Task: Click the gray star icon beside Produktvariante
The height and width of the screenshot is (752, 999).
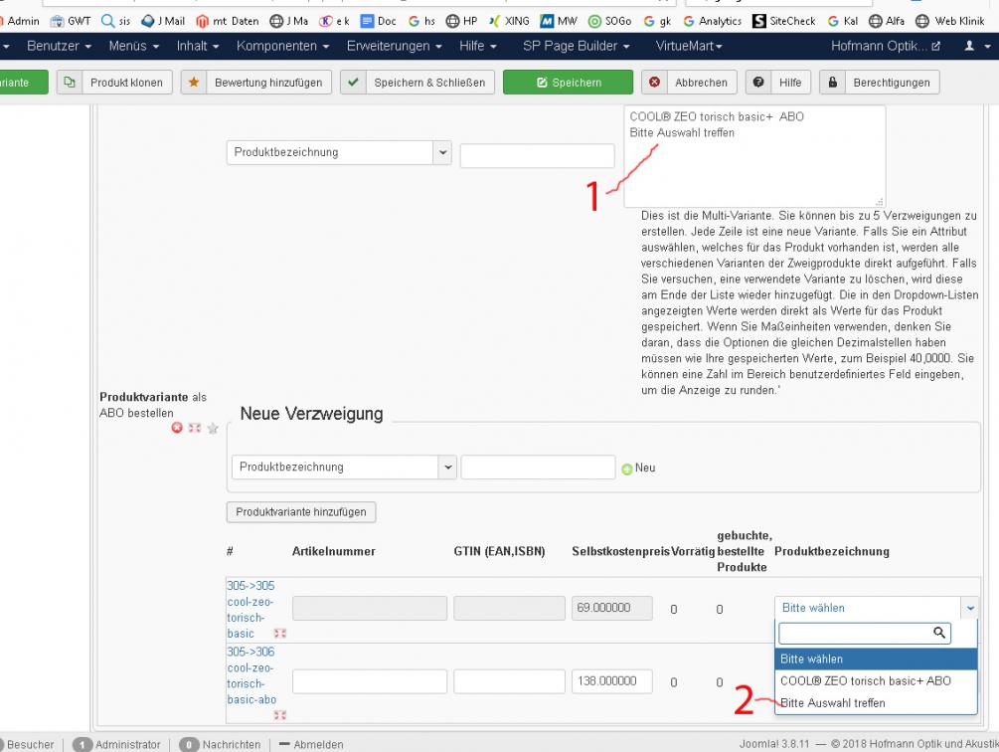Action: (211, 428)
